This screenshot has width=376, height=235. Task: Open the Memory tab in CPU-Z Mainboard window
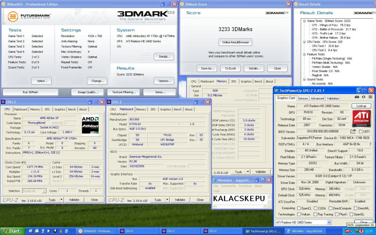coord(141,109)
